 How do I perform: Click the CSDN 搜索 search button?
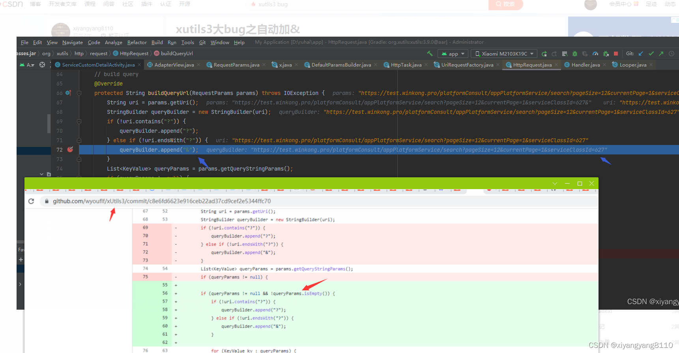[x=505, y=4]
